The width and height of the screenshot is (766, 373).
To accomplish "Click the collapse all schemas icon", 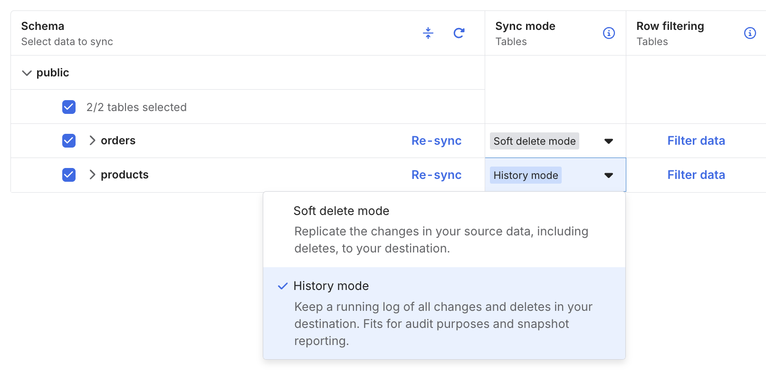I will coord(428,33).
